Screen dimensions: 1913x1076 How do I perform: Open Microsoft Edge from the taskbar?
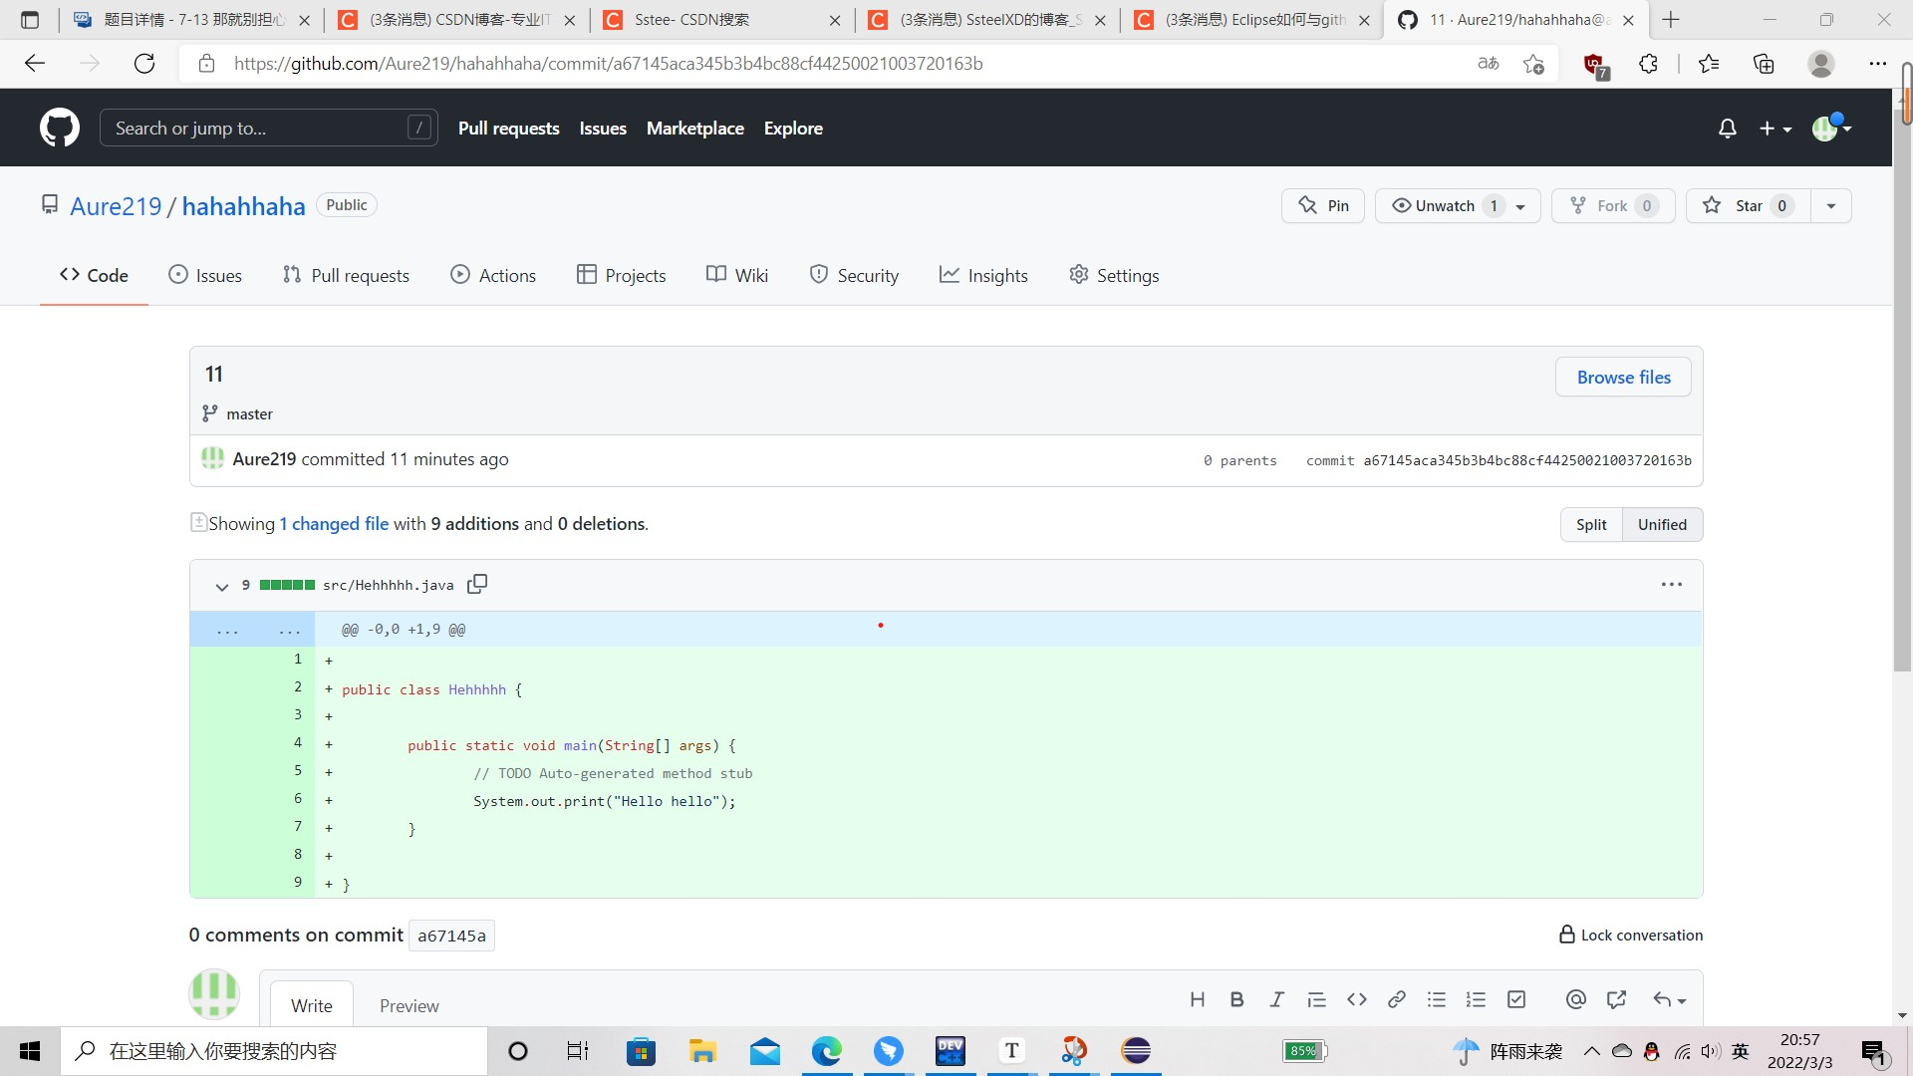coord(826,1050)
